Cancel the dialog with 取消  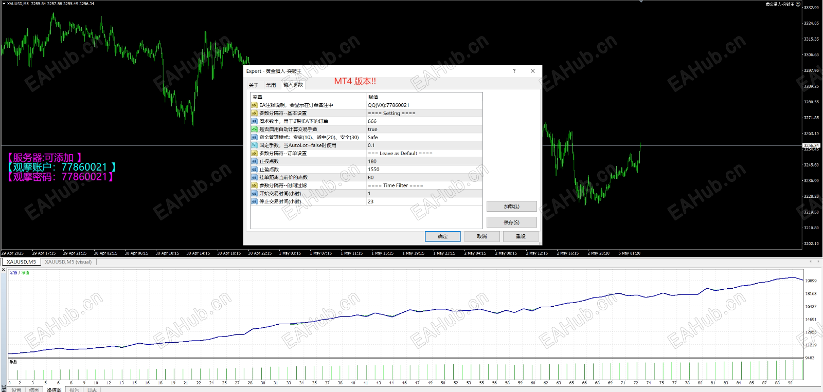[481, 236]
